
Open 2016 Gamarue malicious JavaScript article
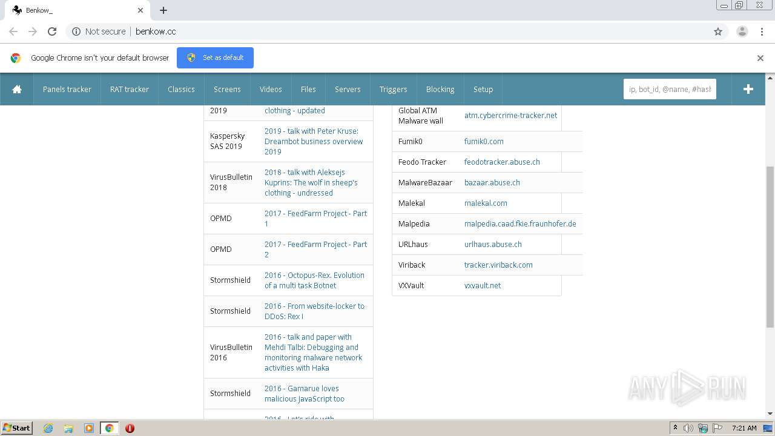click(x=305, y=393)
